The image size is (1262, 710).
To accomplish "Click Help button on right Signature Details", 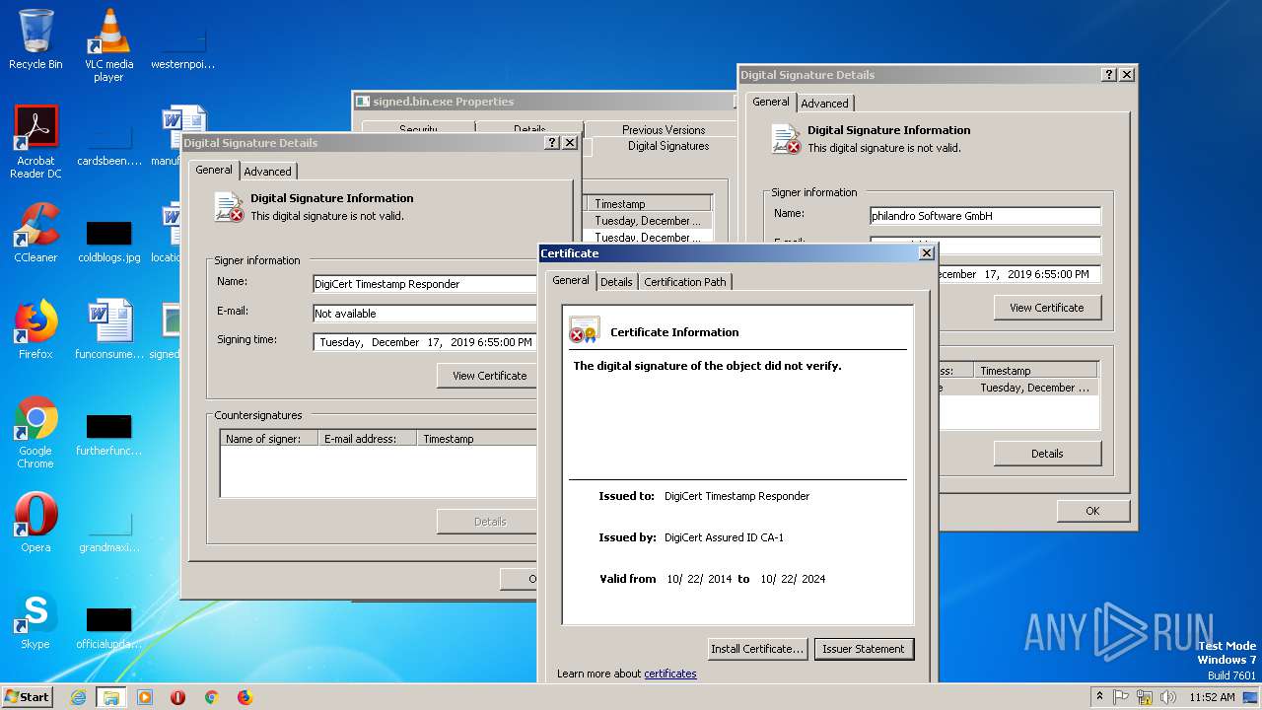I will pos(1109,75).
